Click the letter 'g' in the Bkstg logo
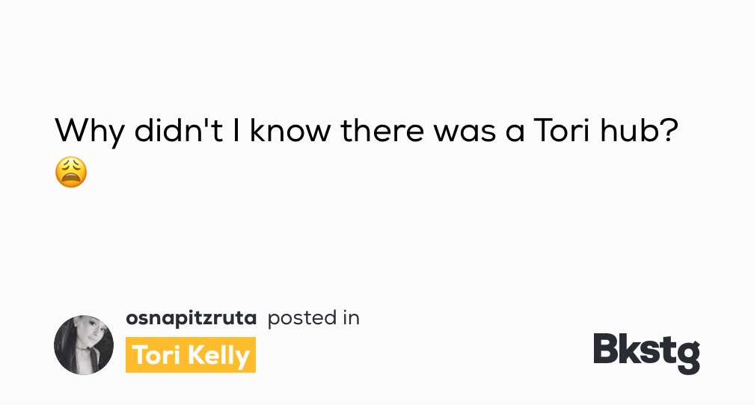Screen dimensions: 754x405 [x=687, y=357]
